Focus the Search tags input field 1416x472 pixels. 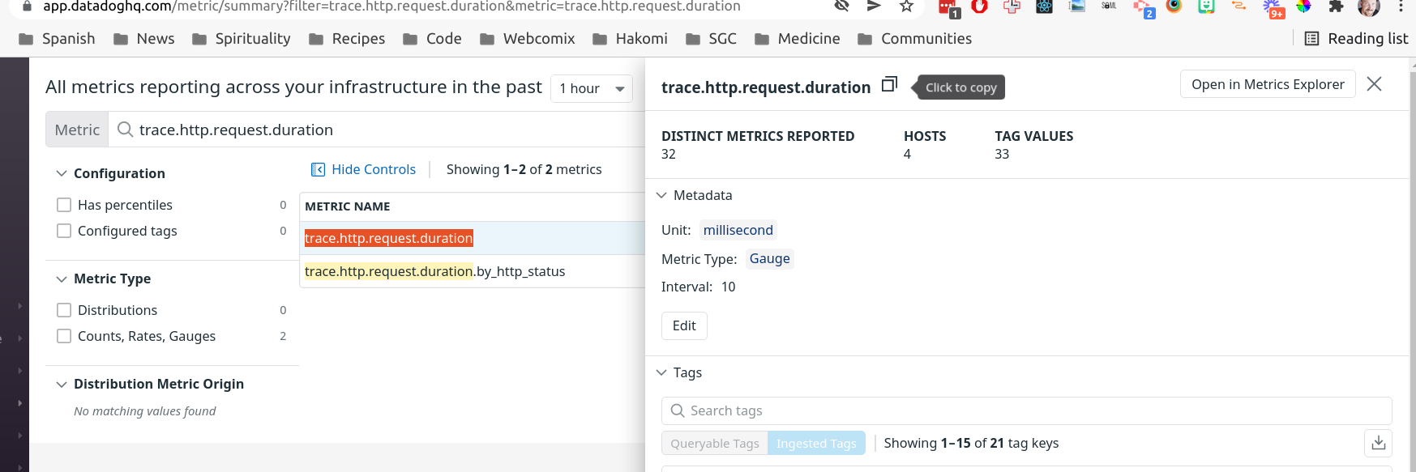(1027, 410)
